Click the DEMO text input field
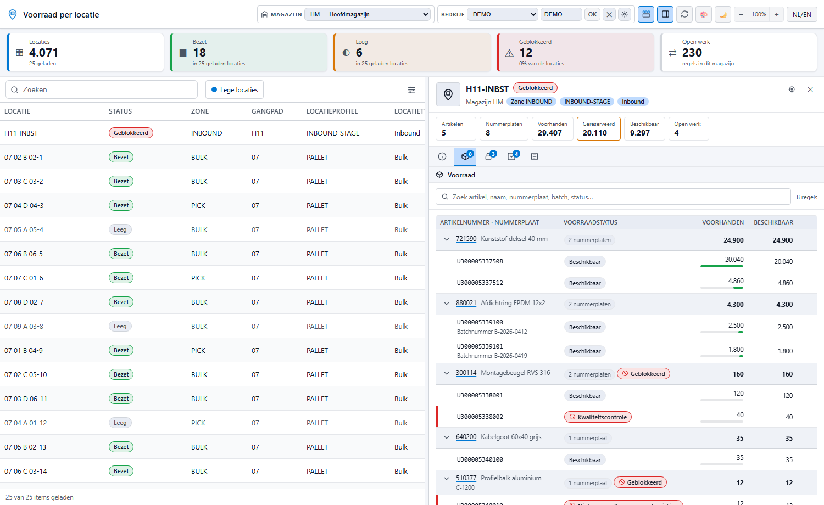Image resolution: width=824 pixels, height=505 pixels. coord(561,14)
